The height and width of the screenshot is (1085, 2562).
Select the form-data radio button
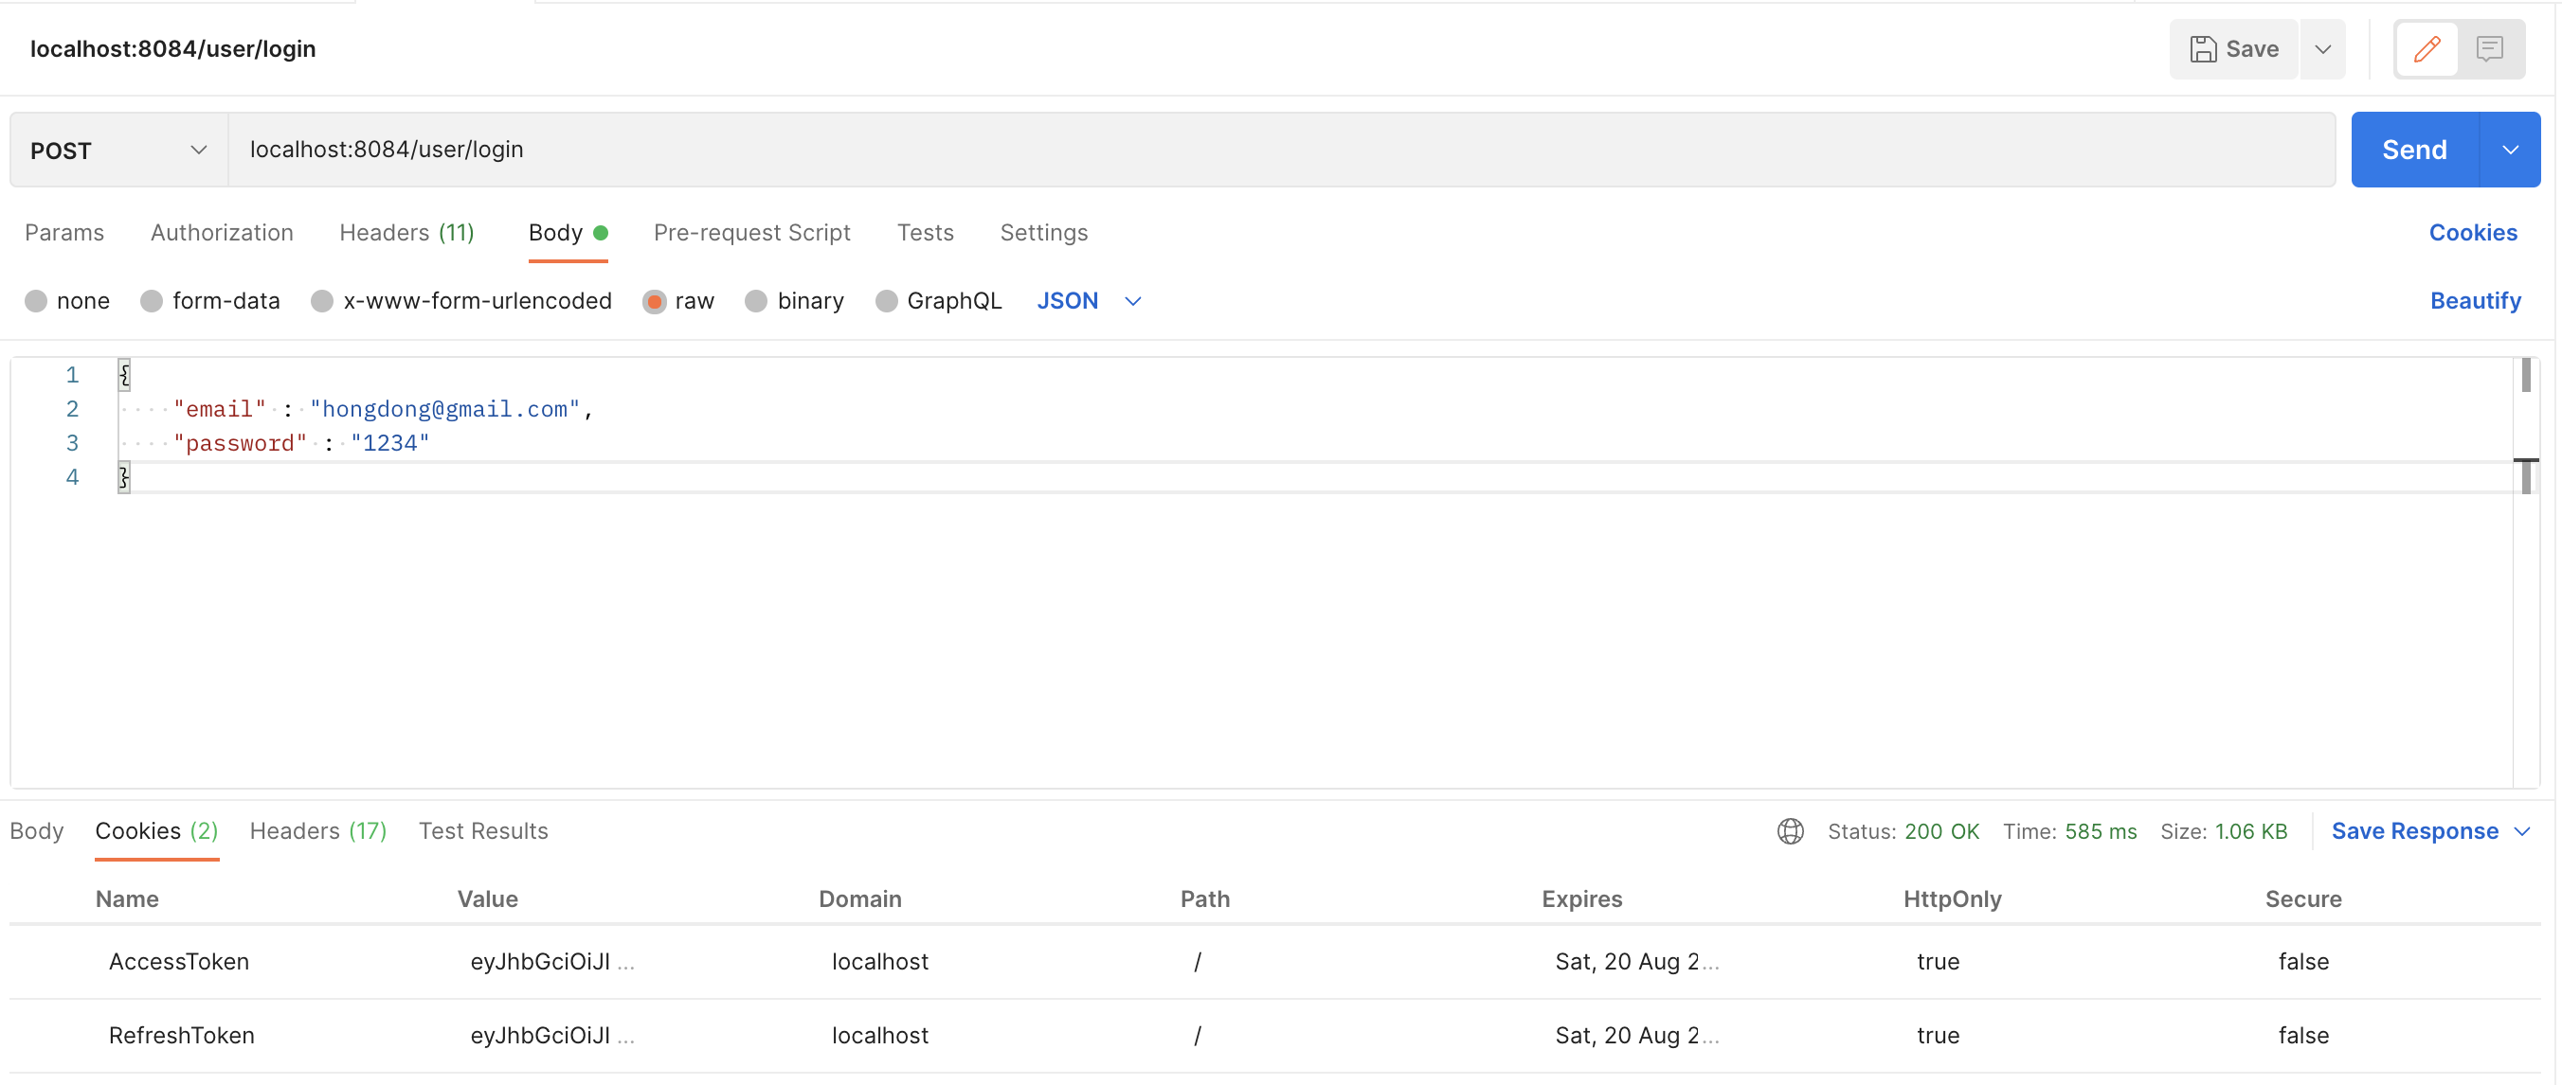click(152, 301)
